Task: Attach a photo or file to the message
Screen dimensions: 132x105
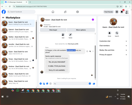Action: pos(44,83)
